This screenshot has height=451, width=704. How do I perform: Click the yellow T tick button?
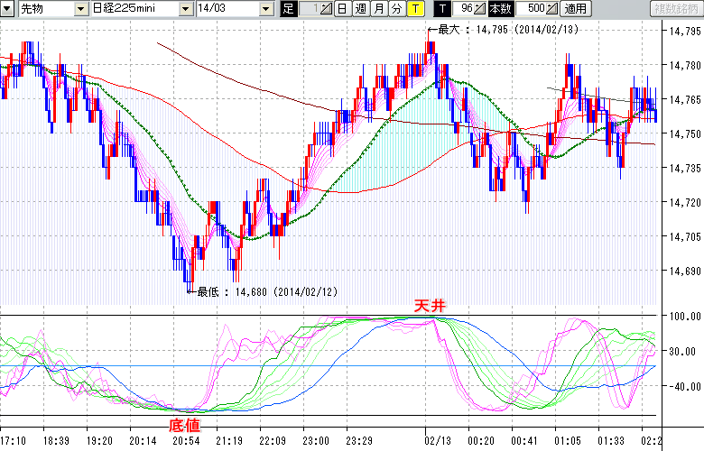coord(414,9)
